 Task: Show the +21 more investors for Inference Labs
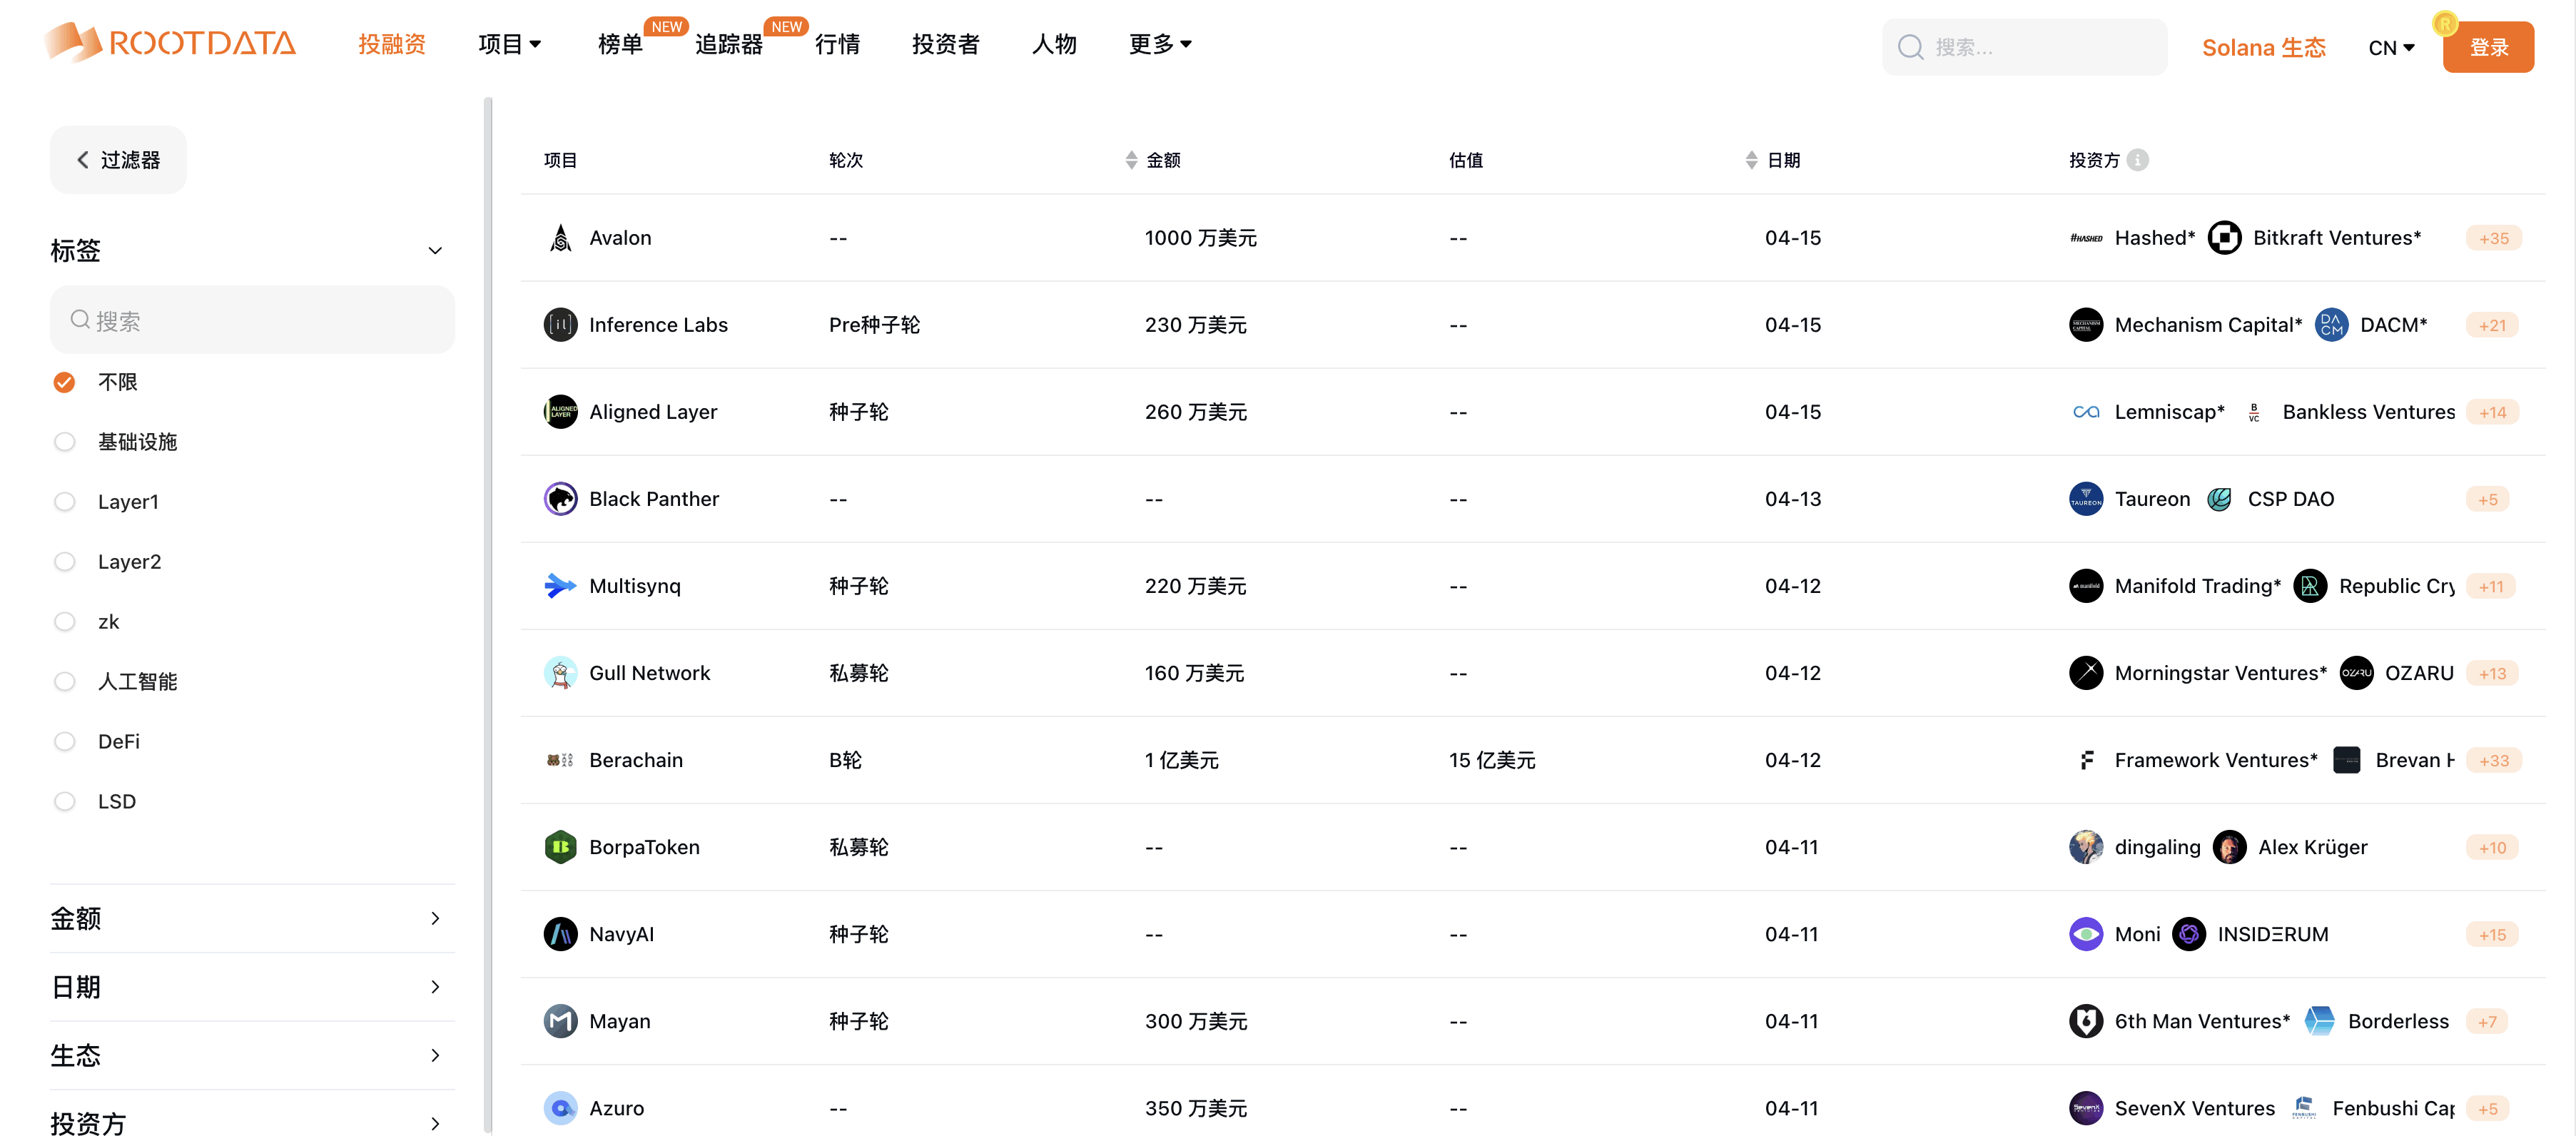click(2492, 325)
